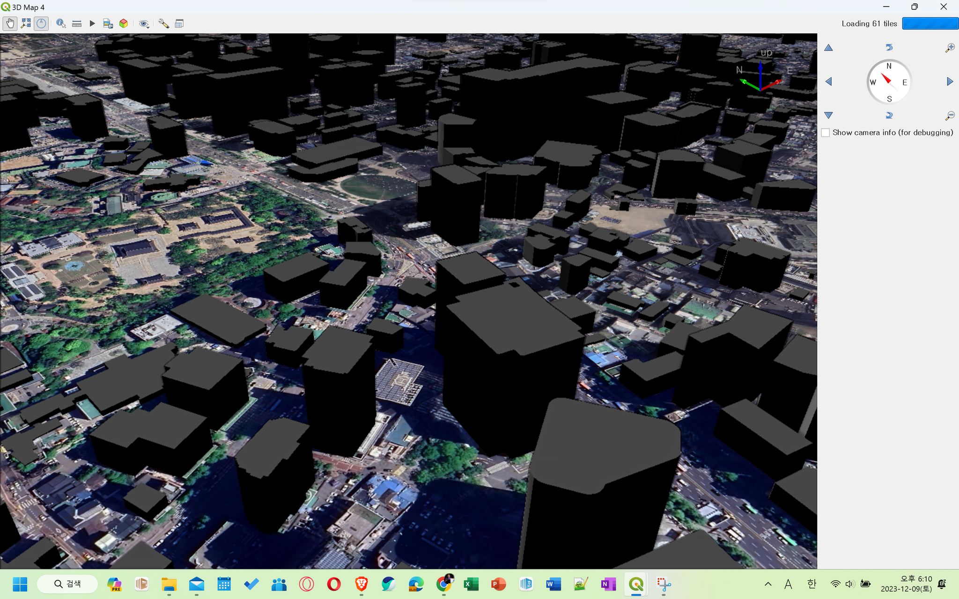The height and width of the screenshot is (599, 959).
Task: Tilt camera up with up arrow
Action: point(828,48)
